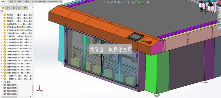Click the tree's scroll-up arrow
This screenshot has width=221, height=98.
33,15
